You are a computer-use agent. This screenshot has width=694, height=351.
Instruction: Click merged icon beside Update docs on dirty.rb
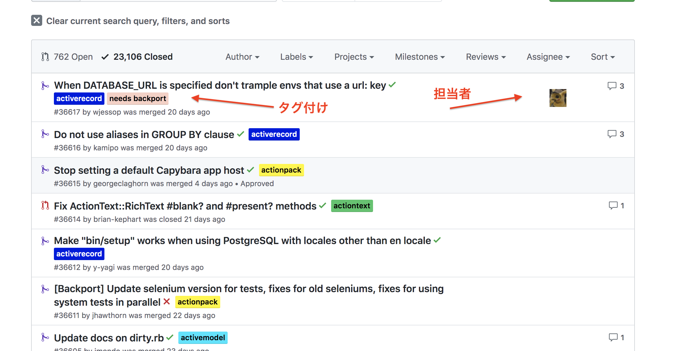tap(45, 337)
